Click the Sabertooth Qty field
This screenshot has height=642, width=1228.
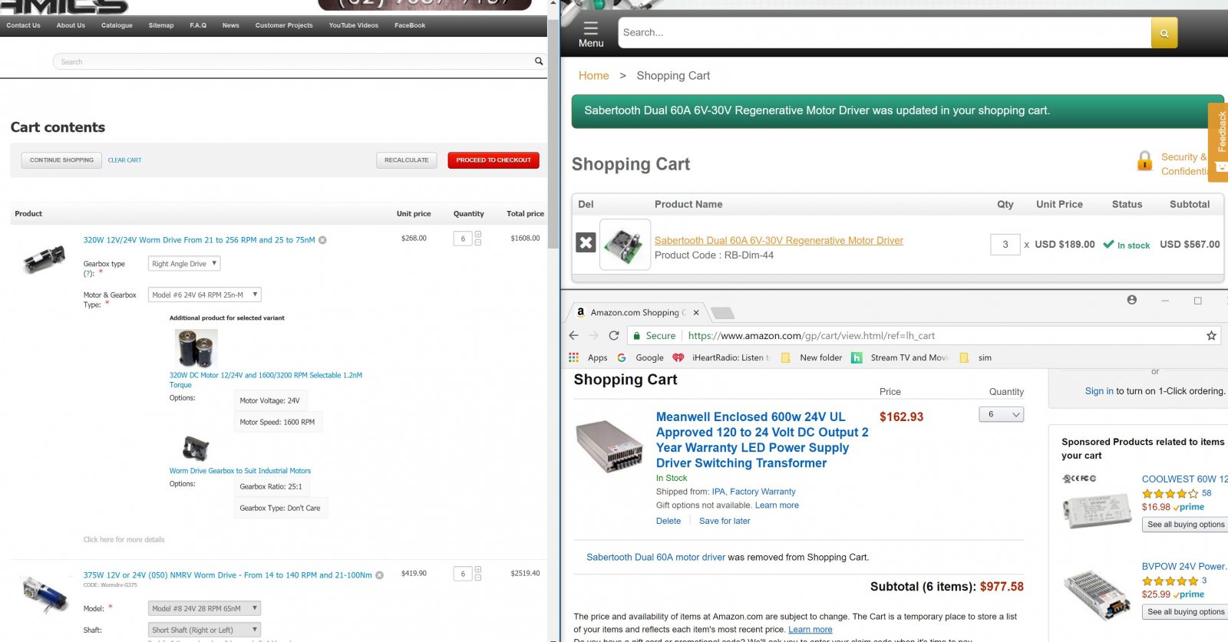point(1005,245)
